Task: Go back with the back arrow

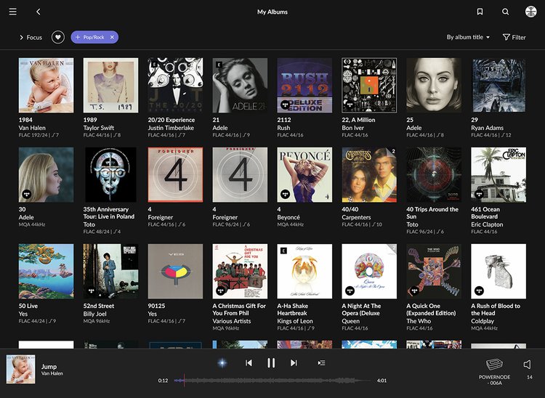Action: (x=39, y=12)
